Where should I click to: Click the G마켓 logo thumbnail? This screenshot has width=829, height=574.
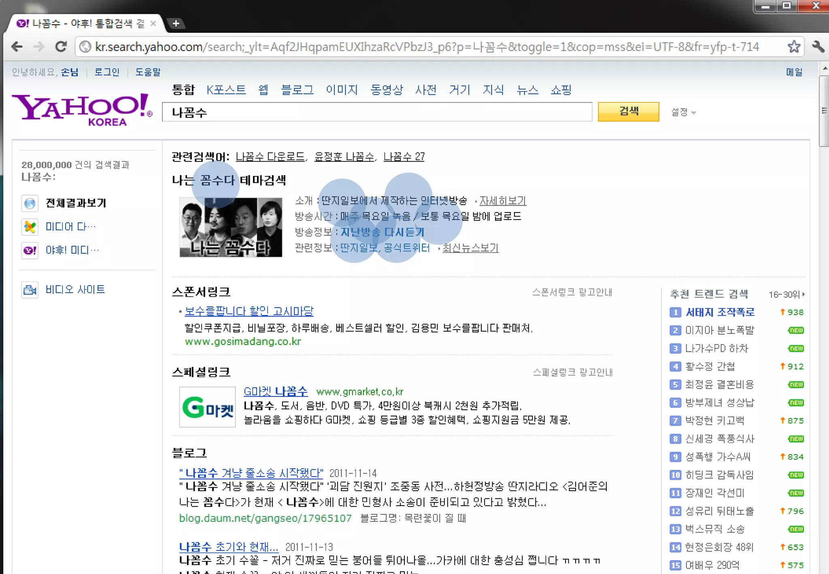pyautogui.click(x=208, y=407)
